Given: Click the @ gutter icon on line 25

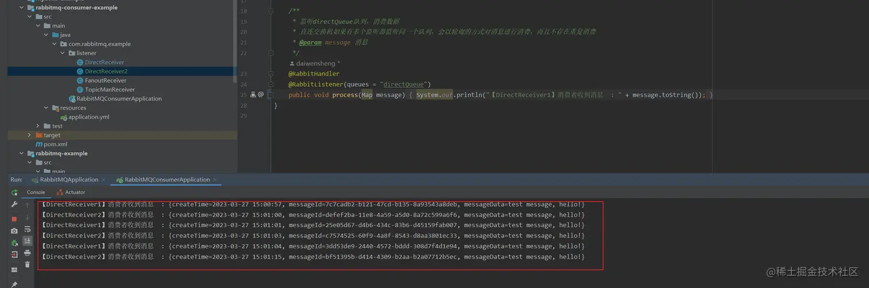Looking at the screenshot, I should 261,95.
